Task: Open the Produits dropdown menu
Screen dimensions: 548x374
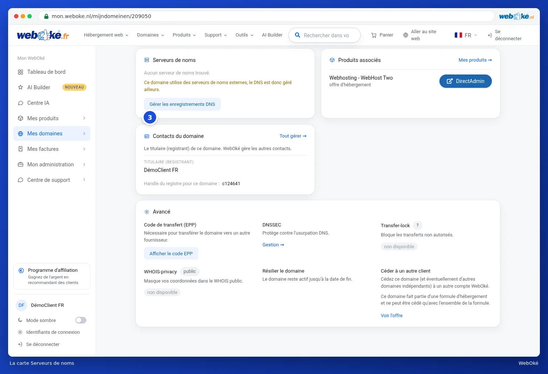Action: 184,35
